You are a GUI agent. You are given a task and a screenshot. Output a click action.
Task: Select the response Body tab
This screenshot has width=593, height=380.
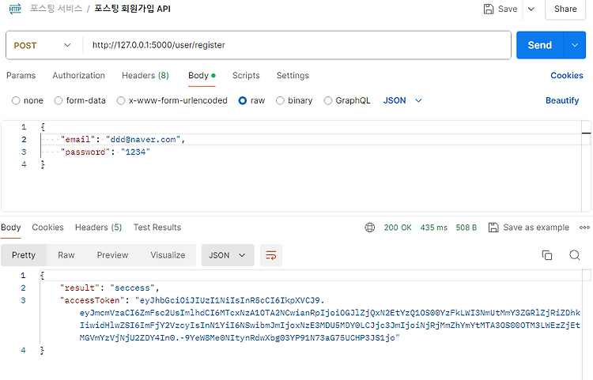[x=10, y=228]
